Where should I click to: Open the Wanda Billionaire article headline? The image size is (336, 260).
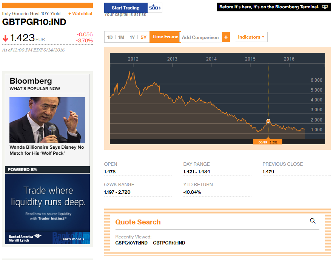(x=47, y=150)
